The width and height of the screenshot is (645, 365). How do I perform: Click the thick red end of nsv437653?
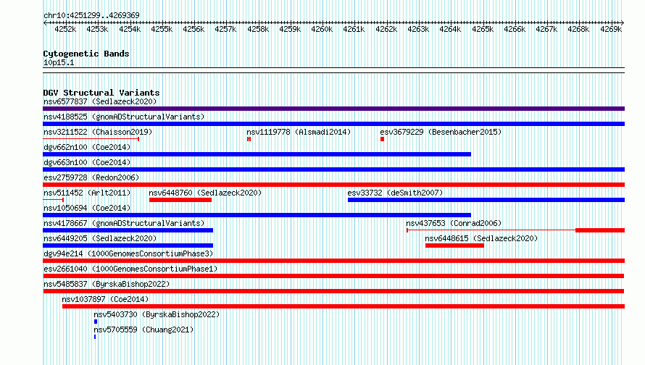click(600, 230)
